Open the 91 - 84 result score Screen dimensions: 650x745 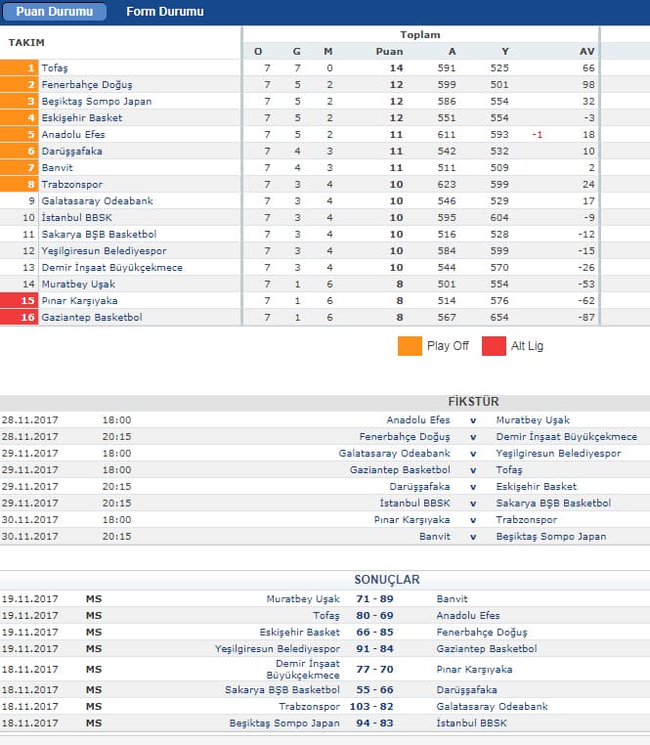click(x=375, y=648)
